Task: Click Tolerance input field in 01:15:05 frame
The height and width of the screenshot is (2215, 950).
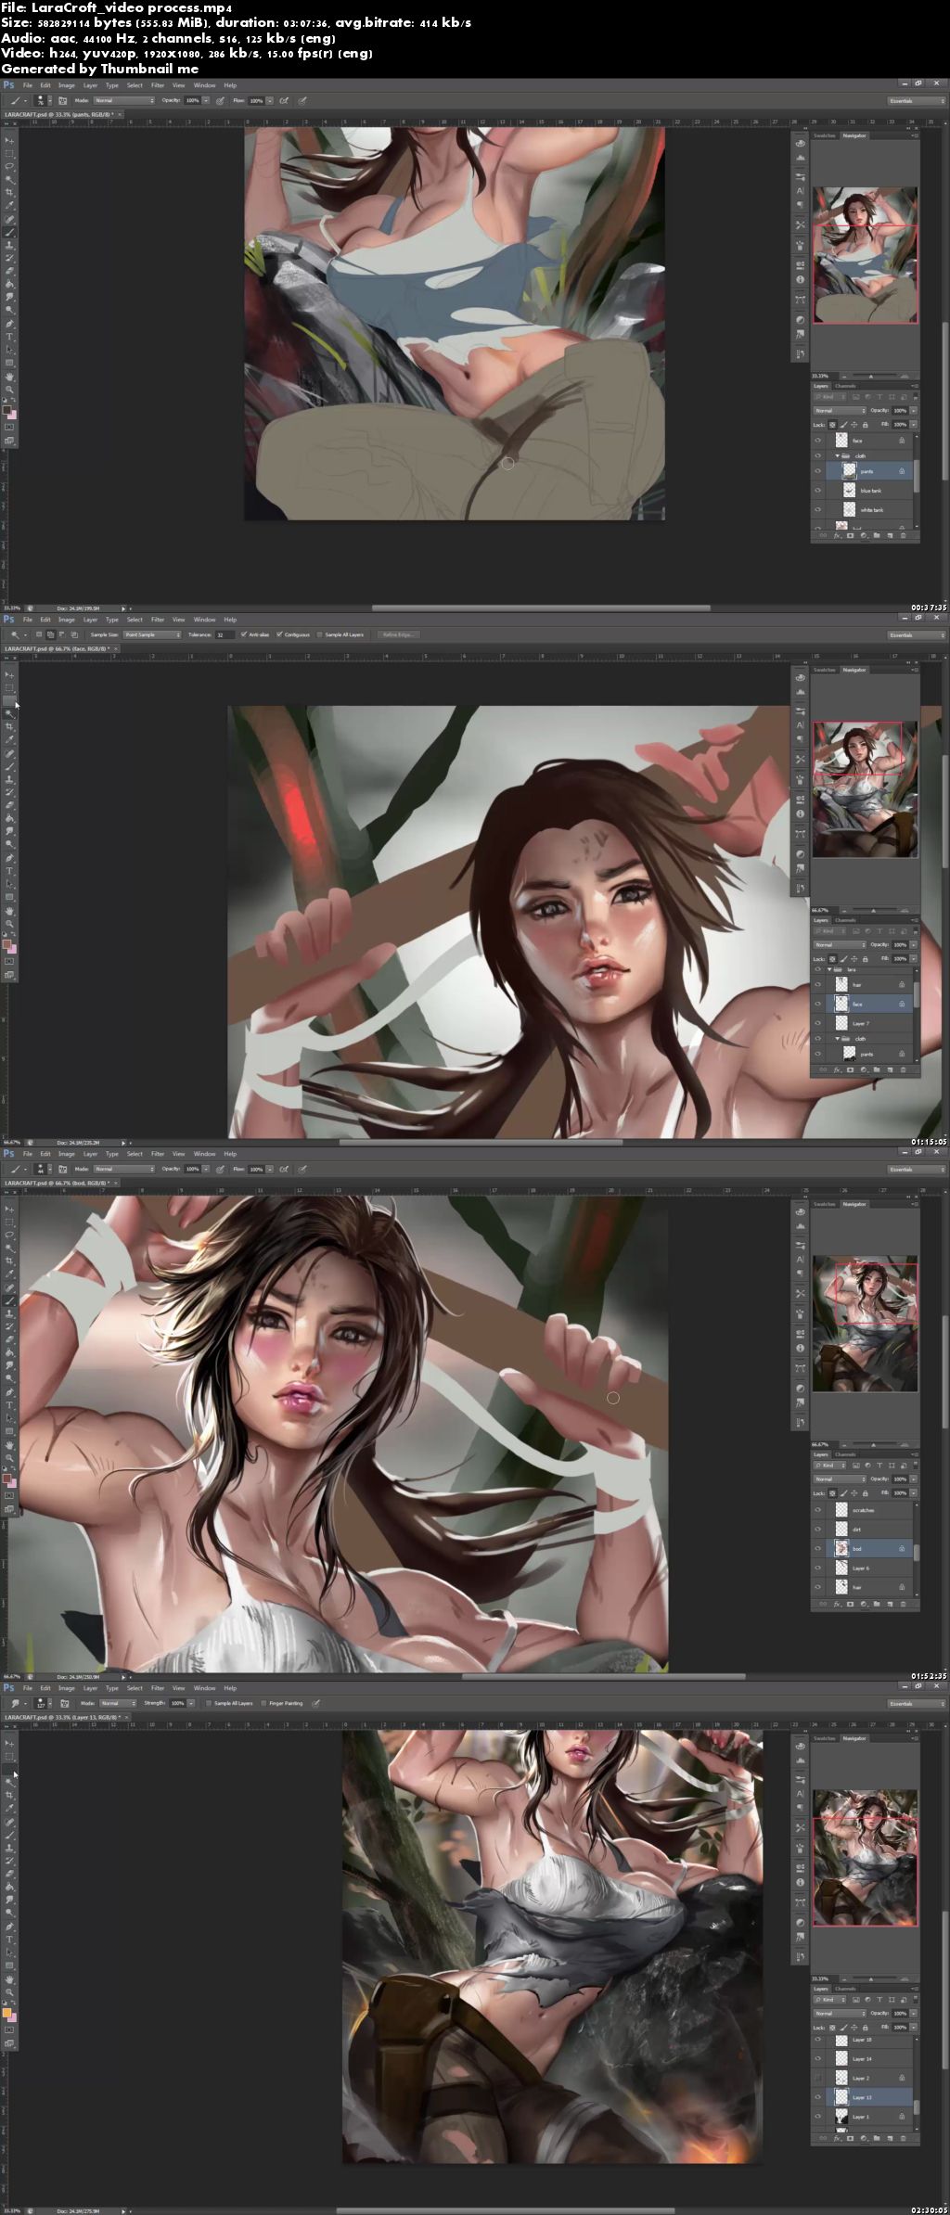Action: click(225, 634)
